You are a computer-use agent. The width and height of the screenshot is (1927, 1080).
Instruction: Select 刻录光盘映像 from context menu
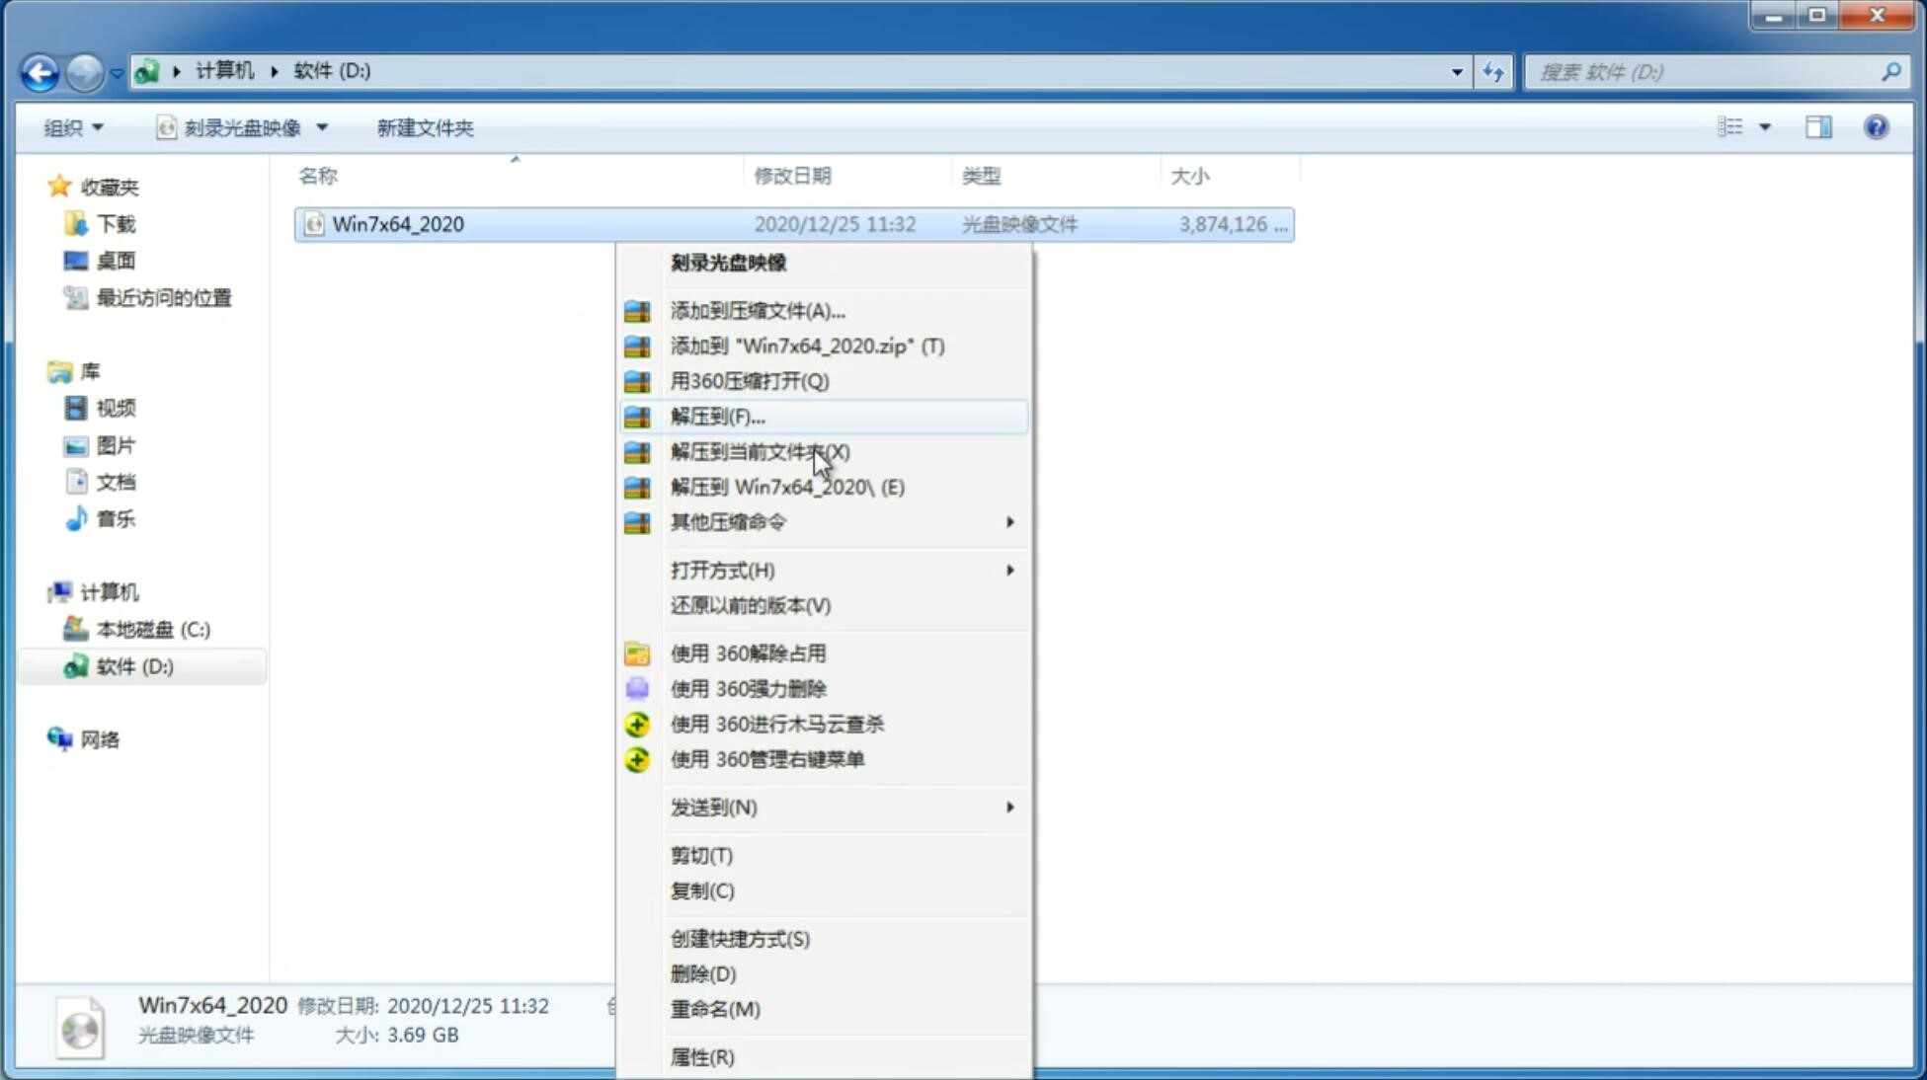point(729,262)
